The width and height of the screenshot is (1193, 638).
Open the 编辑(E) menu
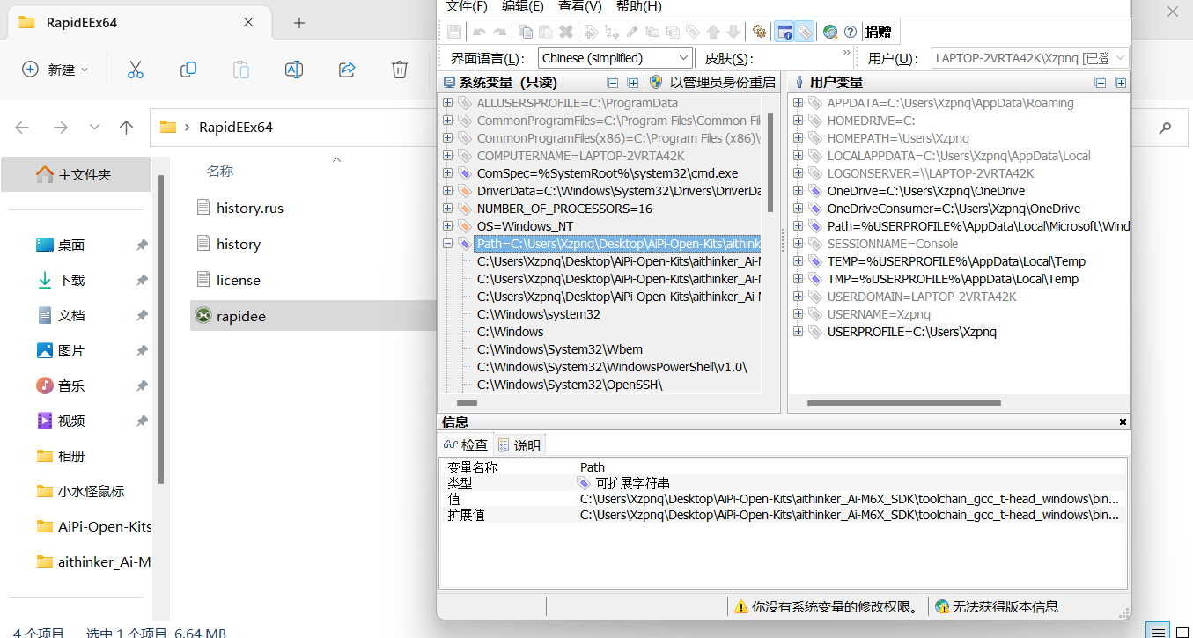click(x=522, y=6)
